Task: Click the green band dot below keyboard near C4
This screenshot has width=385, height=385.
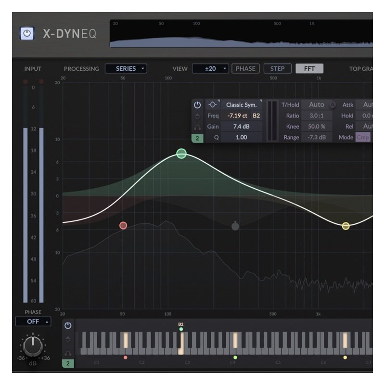Action: 235,358
